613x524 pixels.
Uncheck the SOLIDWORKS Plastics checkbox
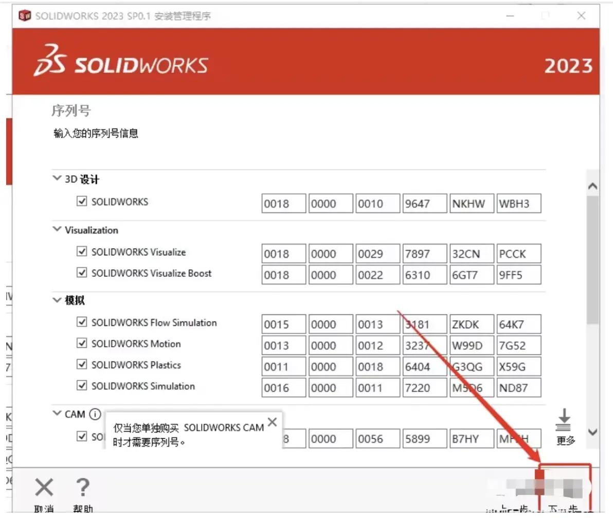[82, 364]
